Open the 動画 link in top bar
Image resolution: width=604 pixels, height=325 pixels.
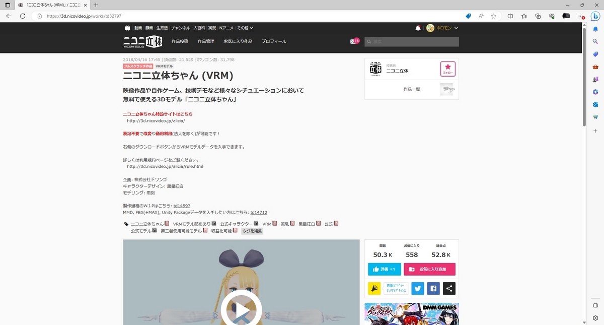tap(138, 28)
